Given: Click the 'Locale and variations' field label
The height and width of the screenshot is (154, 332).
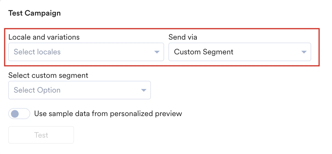Looking at the screenshot, I should tap(44, 37).
